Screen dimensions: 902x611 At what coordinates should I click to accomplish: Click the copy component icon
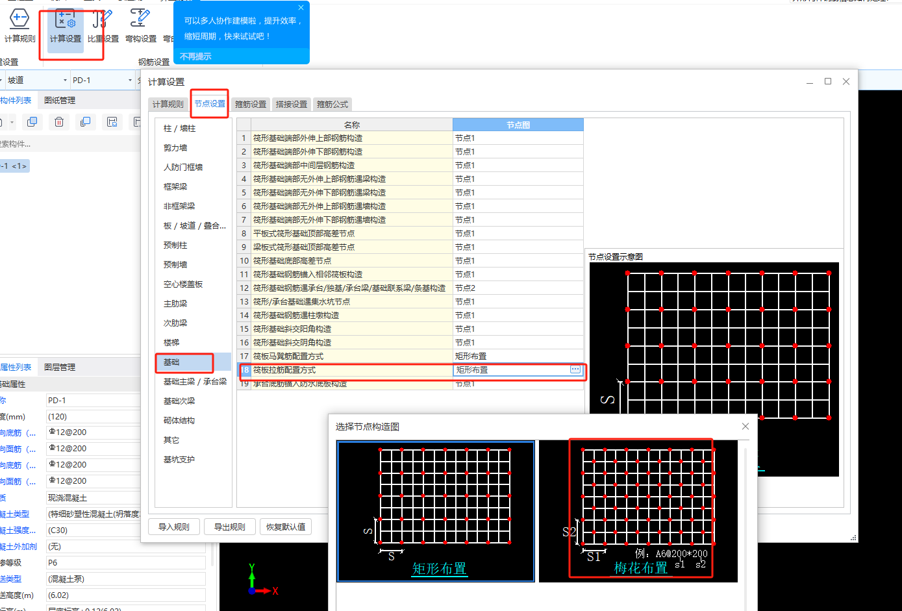(x=32, y=121)
